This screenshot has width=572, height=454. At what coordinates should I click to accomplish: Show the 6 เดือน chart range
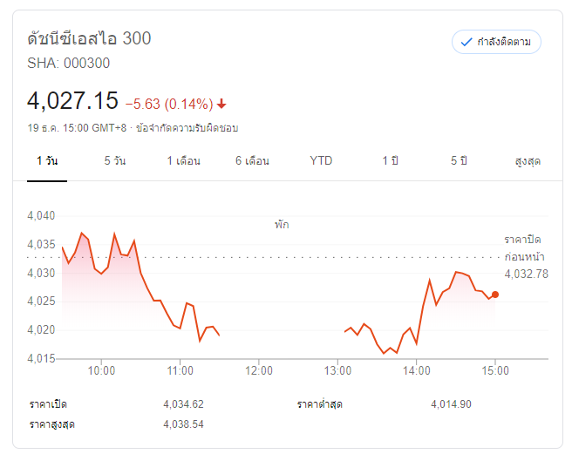(252, 161)
